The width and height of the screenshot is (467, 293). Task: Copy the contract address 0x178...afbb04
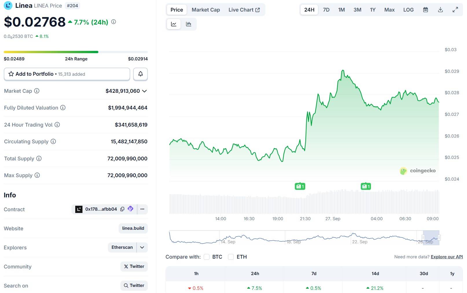click(122, 209)
